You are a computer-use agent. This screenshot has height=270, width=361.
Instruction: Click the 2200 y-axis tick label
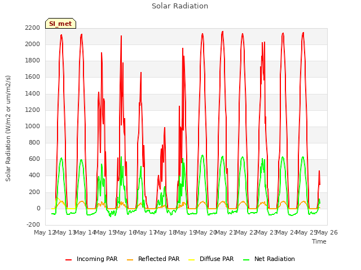pos(33,28)
